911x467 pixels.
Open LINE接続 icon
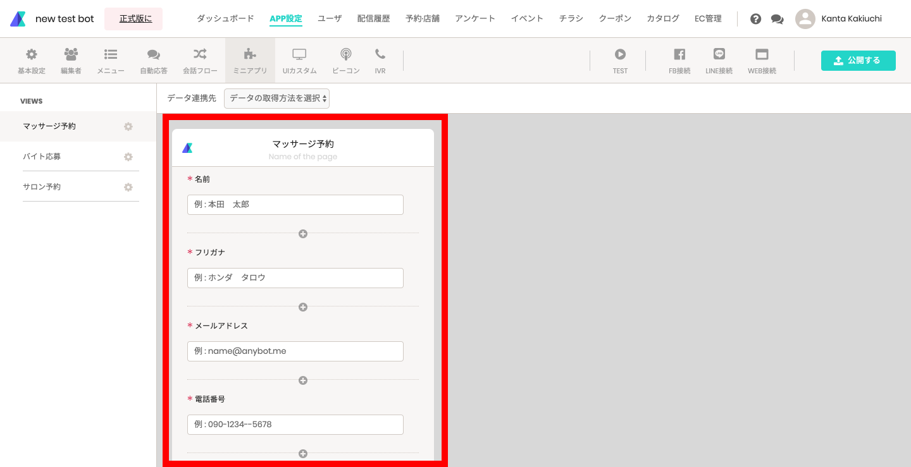(x=719, y=54)
